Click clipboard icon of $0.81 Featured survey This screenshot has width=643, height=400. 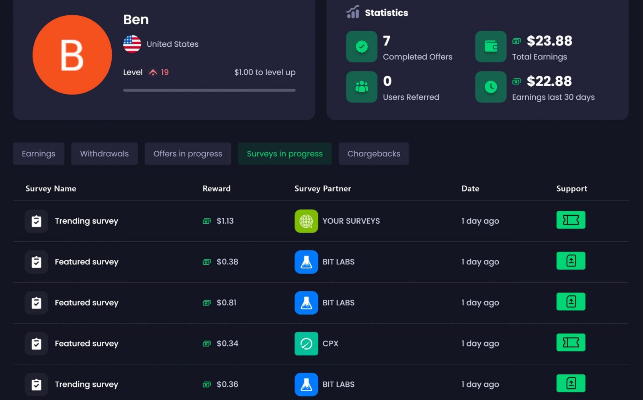tap(37, 303)
